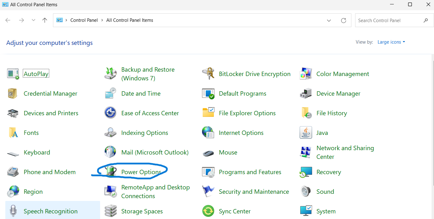The height and width of the screenshot is (219, 434).
Task: Click the Network and Sharing Center icon
Action: 306,152
